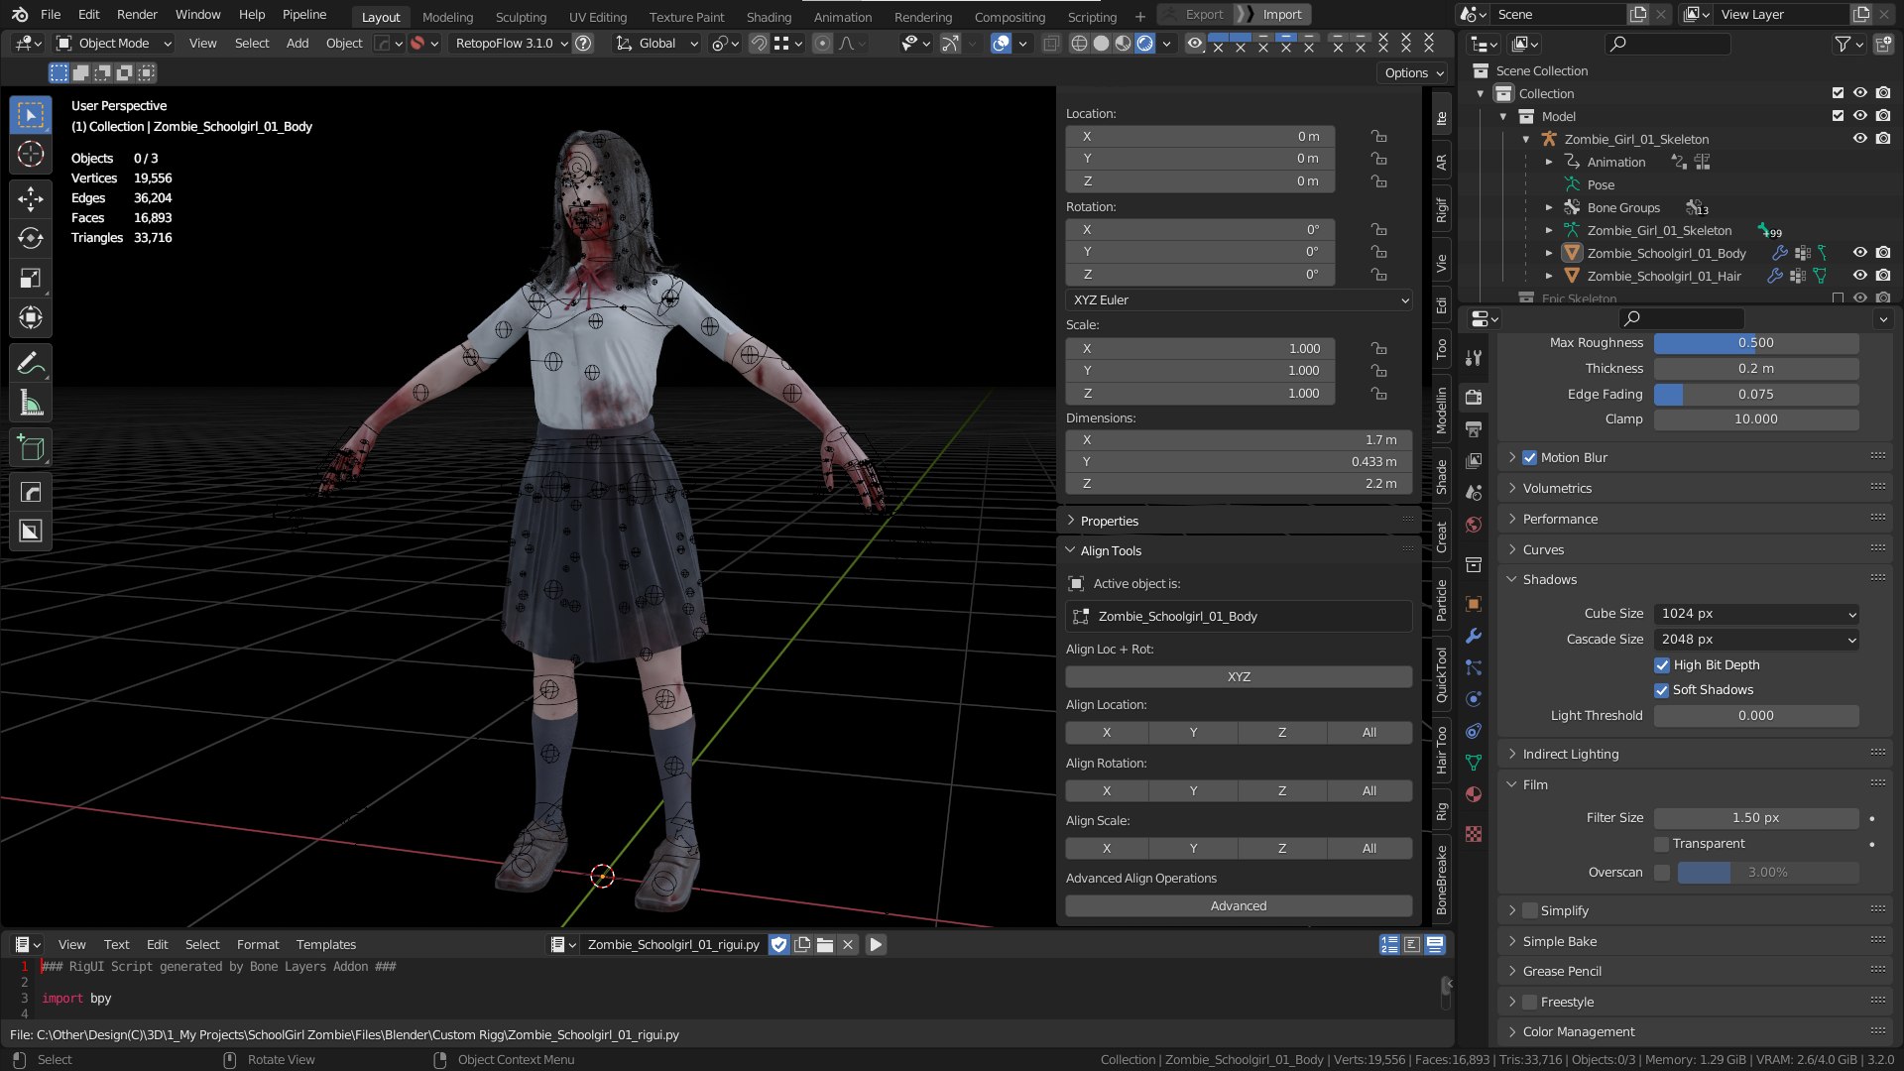
Task: Enable Simplify checkbox
Action: coord(1529,911)
